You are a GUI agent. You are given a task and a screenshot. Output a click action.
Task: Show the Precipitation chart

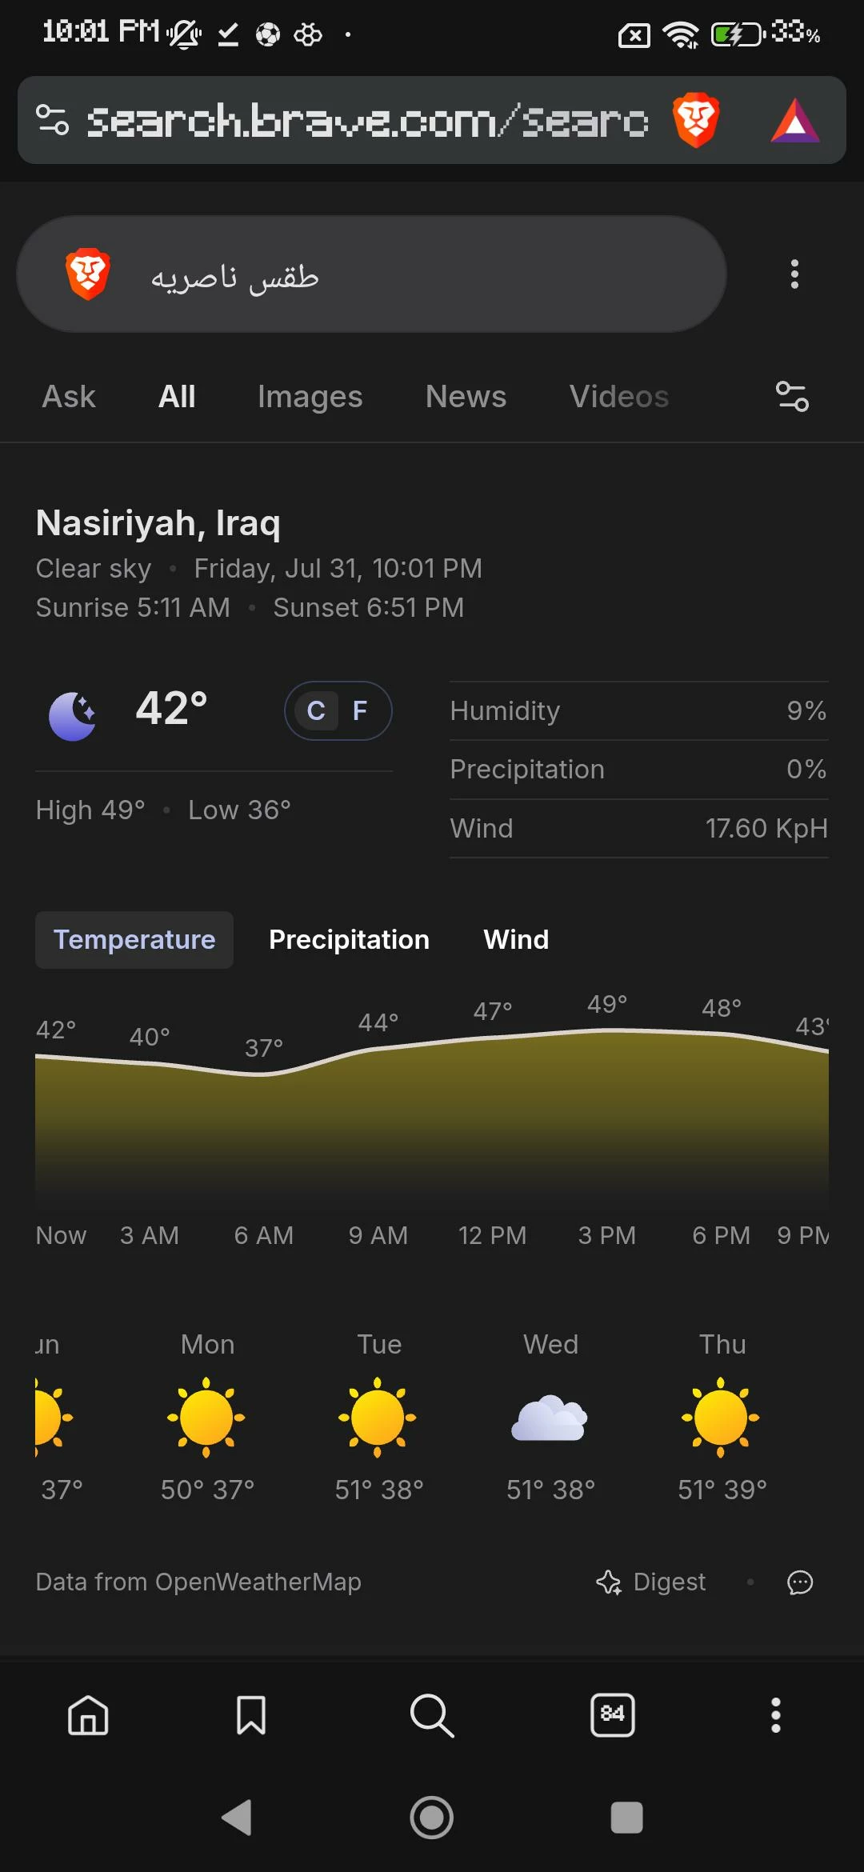[349, 940]
